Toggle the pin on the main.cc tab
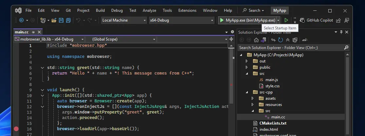 click(x=33, y=32)
